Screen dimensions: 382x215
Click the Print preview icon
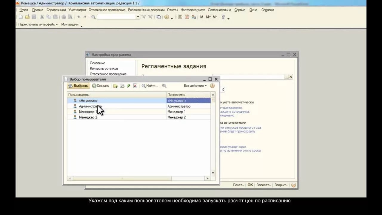pos(70,17)
